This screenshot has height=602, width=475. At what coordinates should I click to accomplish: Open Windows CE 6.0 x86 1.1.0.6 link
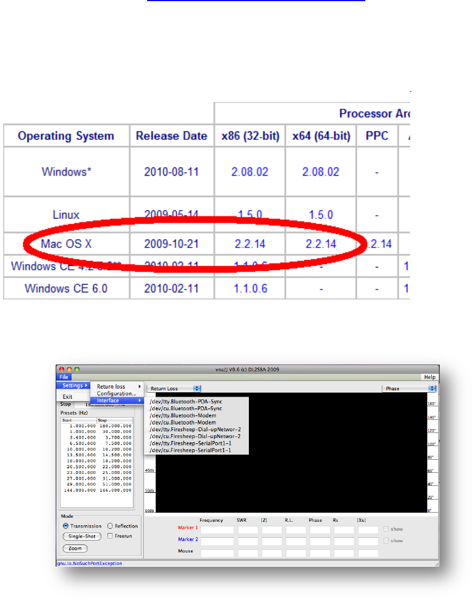pos(251,288)
